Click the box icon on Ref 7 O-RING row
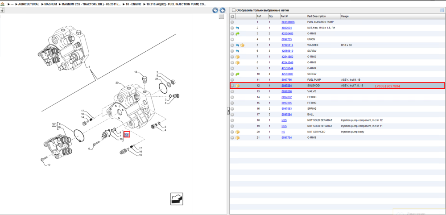446x215 pixels. pyautogui.click(x=238, y=57)
